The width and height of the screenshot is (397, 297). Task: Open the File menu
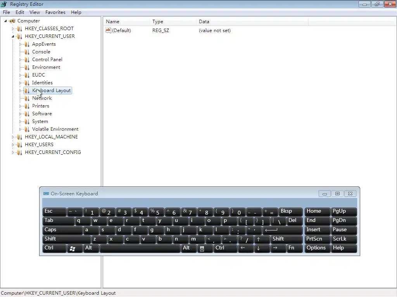[x=6, y=12]
